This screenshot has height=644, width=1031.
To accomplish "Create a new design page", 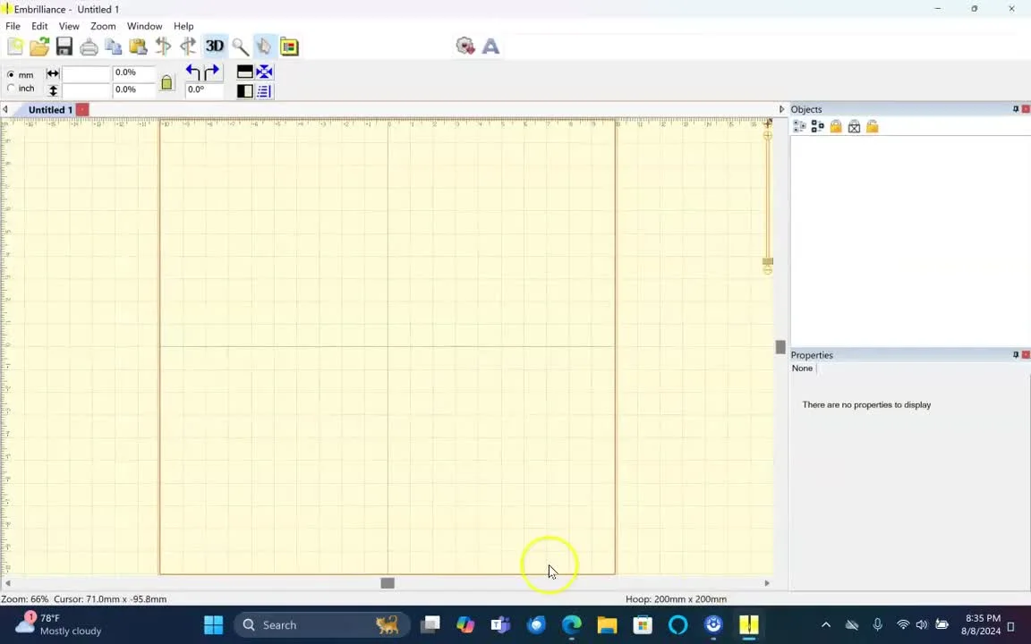I will [x=15, y=47].
